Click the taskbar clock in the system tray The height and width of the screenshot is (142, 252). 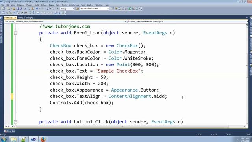pos(245,139)
